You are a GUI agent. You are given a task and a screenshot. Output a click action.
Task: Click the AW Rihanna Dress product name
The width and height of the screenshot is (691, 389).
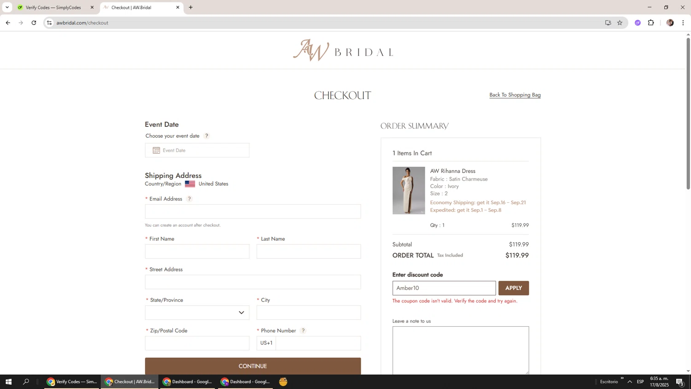click(453, 171)
